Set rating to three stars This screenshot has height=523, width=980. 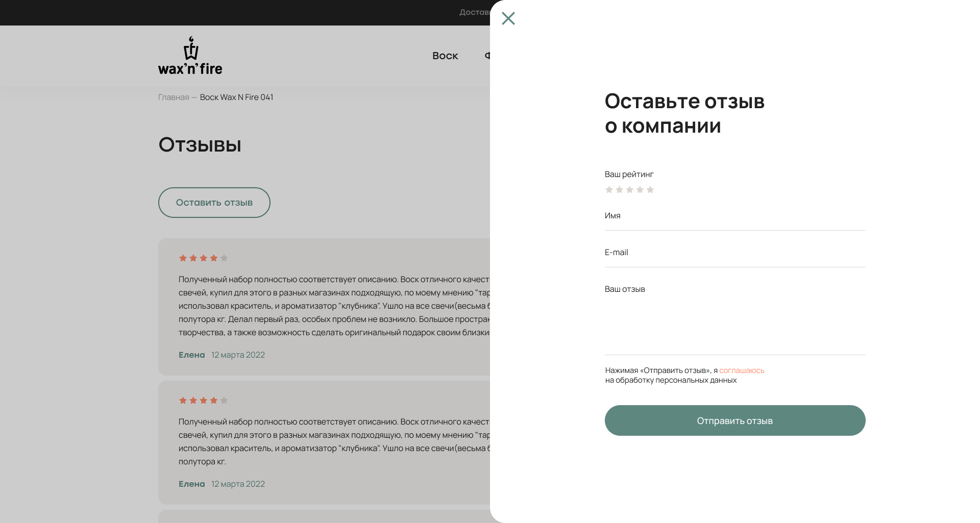point(629,190)
